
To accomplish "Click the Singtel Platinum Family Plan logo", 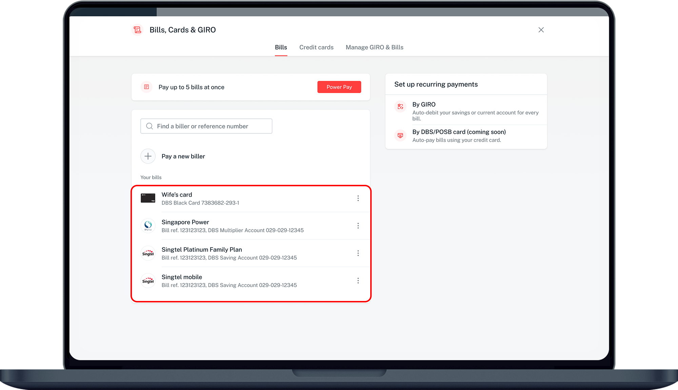I will [148, 253].
